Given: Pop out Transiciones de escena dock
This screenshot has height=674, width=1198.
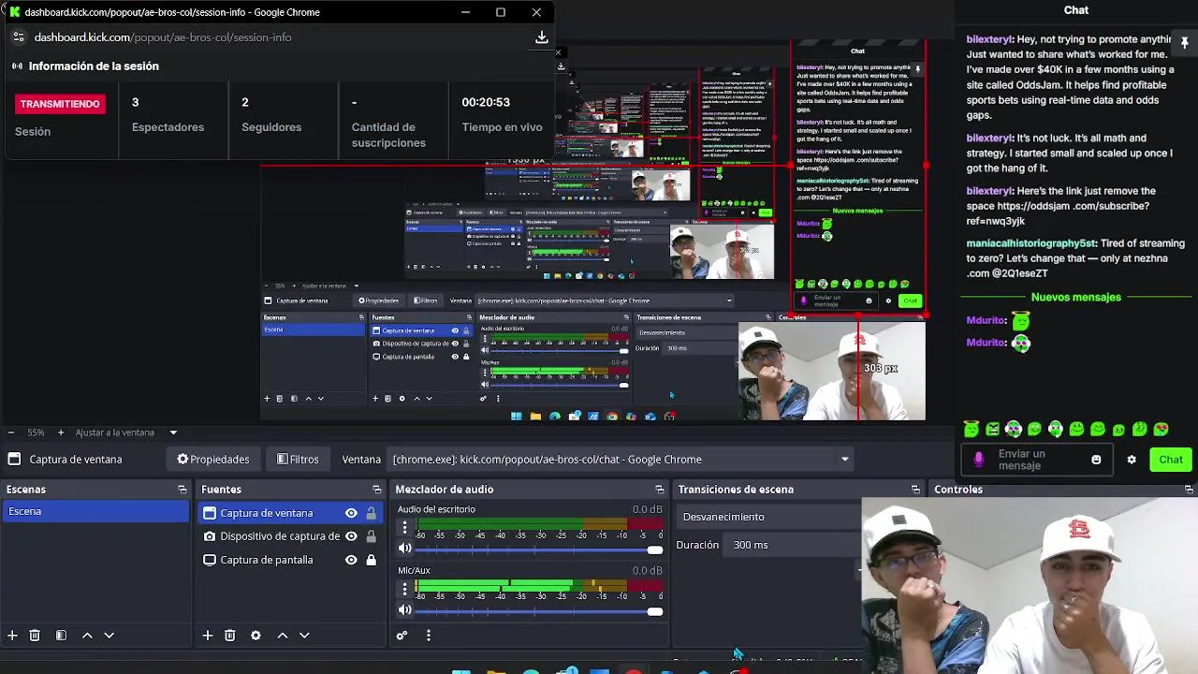Looking at the screenshot, I should pos(915,490).
